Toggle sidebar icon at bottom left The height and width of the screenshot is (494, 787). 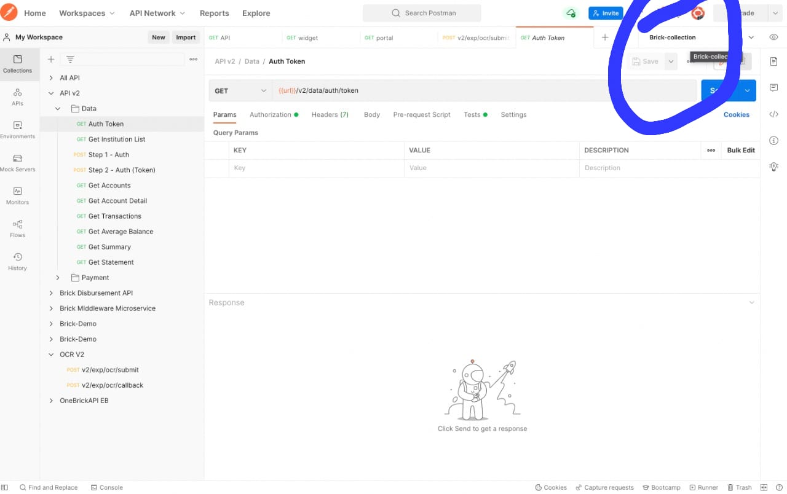tap(5, 487)
